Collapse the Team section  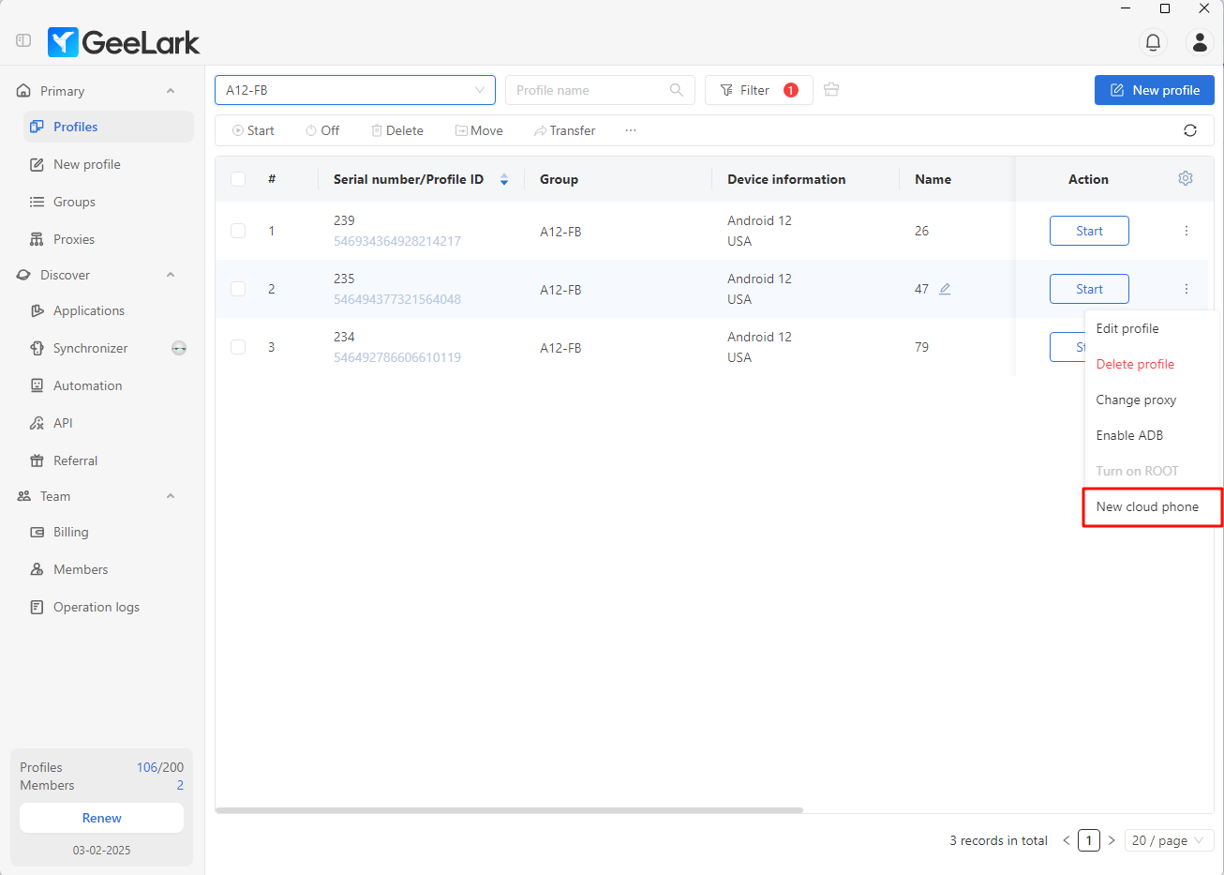coord(171,496)
